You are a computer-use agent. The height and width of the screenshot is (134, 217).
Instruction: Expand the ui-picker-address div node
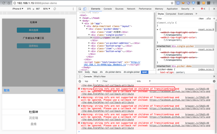(x=89, y=43)
